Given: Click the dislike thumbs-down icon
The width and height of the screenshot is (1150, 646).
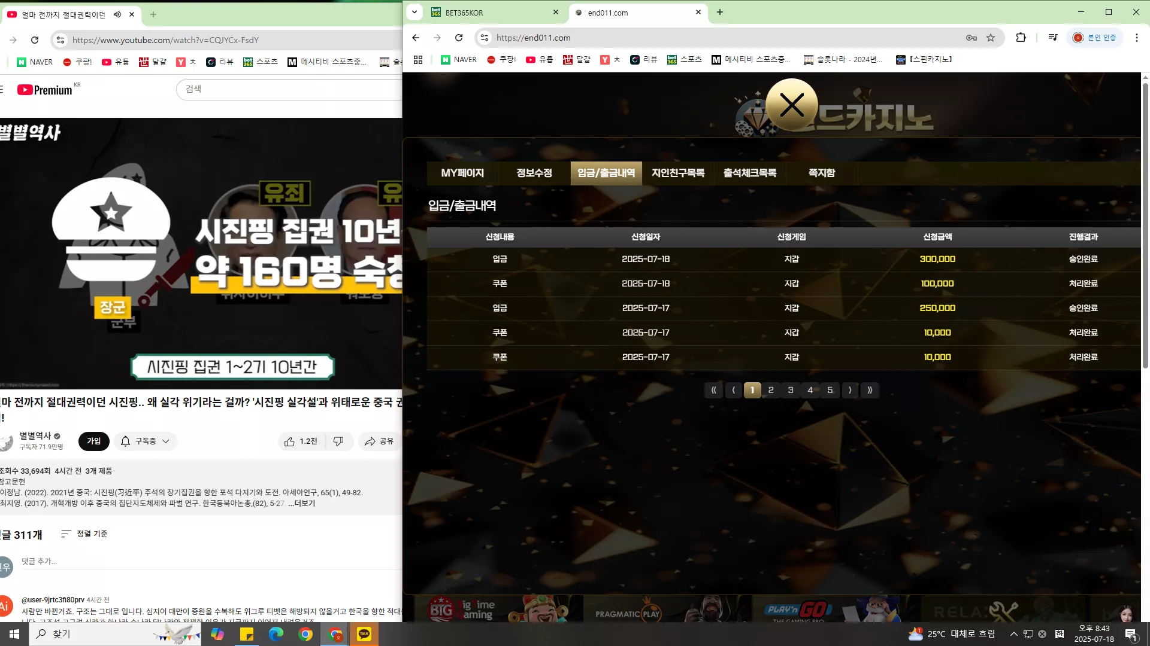Looking at the screenshot, I should click(x=338, y=441).
